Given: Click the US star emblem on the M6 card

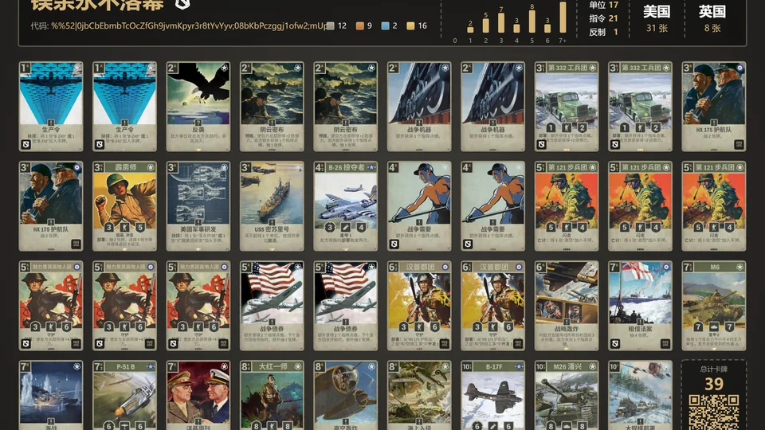Looking at the screenshot, I should tap(739, 268).
